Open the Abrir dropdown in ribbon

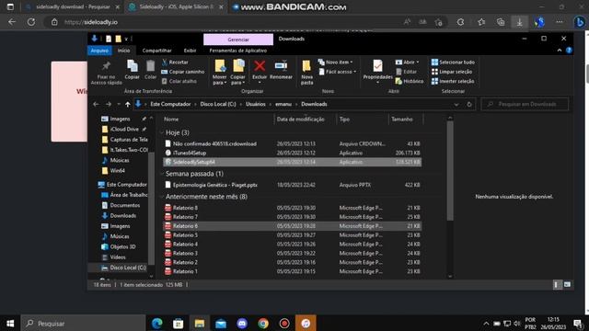pos(407,63)
